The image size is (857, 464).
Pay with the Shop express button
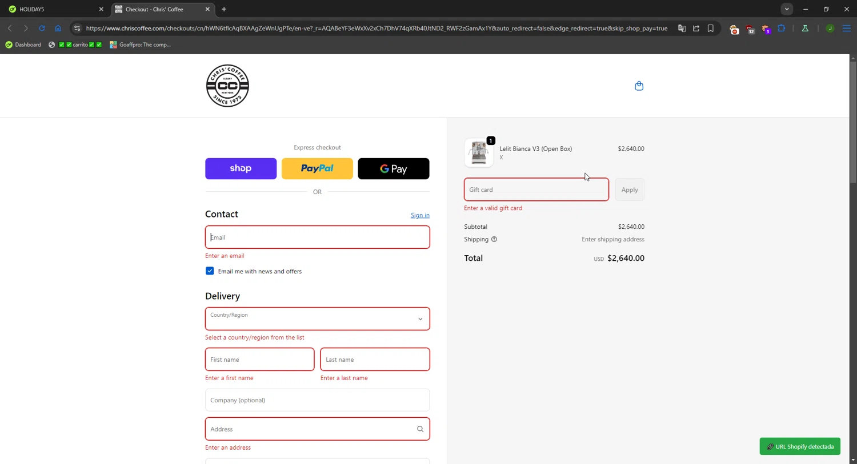click(241, 168)
